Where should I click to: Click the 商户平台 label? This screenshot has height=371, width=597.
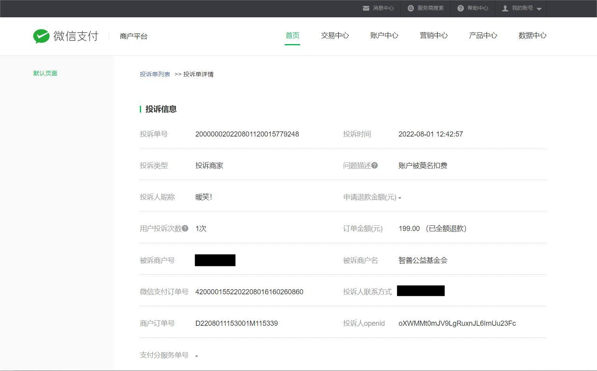134,36
